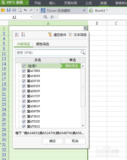127x160 pixels.
Task: Click the Book1 spreadsheet file icon
Action: coord(91,10)
